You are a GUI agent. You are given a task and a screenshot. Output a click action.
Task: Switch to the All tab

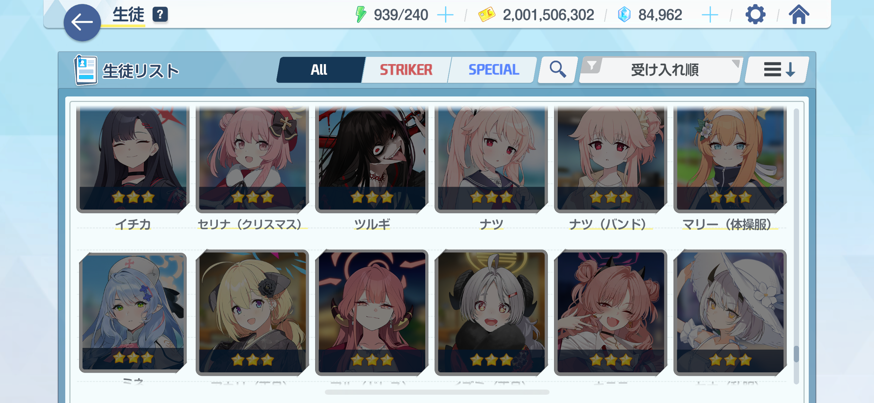319,70
